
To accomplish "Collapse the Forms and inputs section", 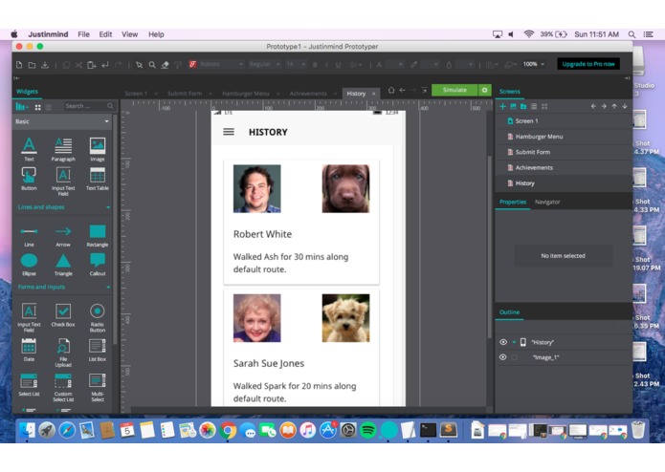I will pyautogui.click(x=108, y=288).
